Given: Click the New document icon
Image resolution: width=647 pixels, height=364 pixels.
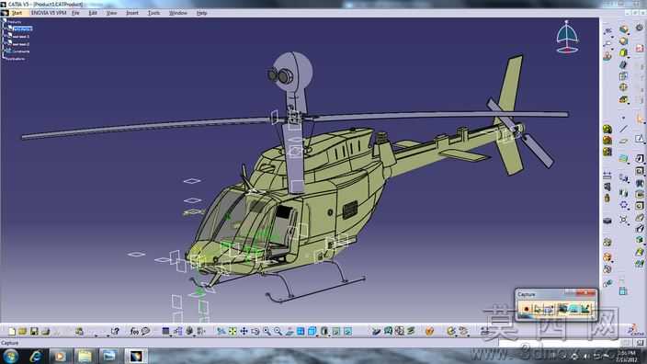Looking at the screenshot, I should coord(12,332).
